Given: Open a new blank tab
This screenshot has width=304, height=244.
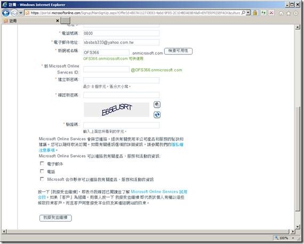Looking at the screenshot, I should point(66,21).
